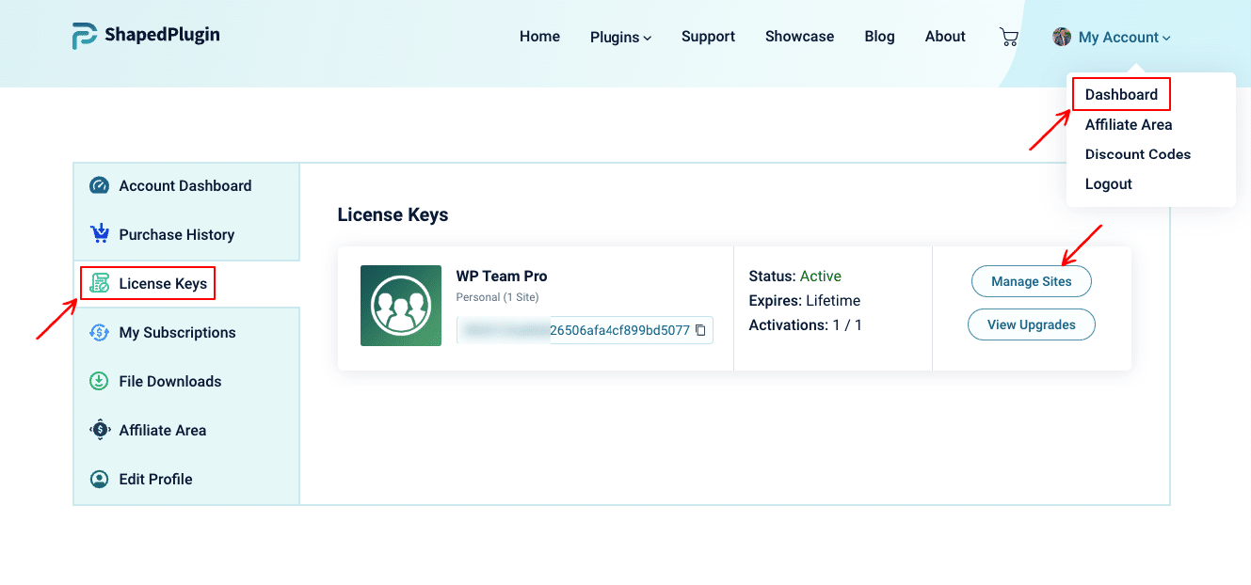Viewport: 1251px width, 585px height.
Task: Open the Support page
Action: tap(708, 37)
